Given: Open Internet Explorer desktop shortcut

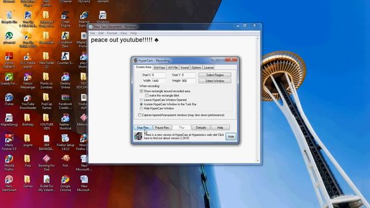Looking at the screenshot, I should tap(84, 18).
